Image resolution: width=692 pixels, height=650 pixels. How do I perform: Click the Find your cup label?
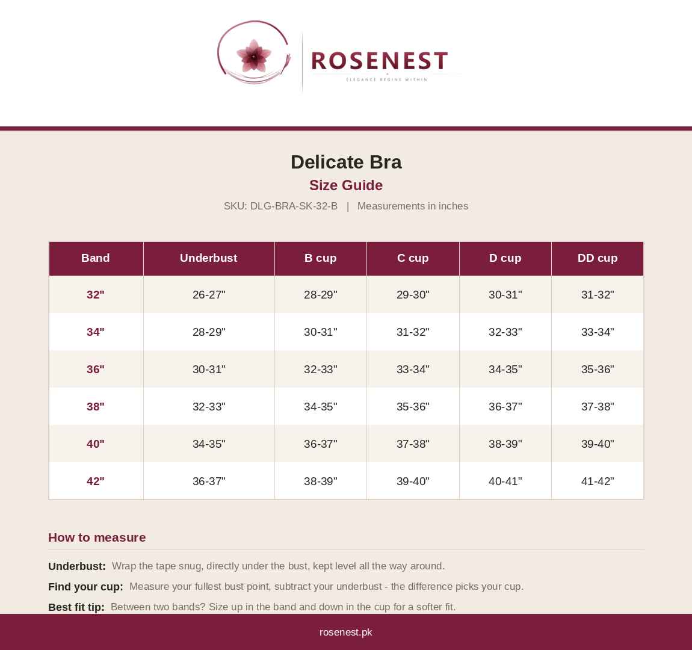85,587
